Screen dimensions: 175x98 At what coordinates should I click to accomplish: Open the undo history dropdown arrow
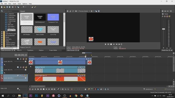26,7
